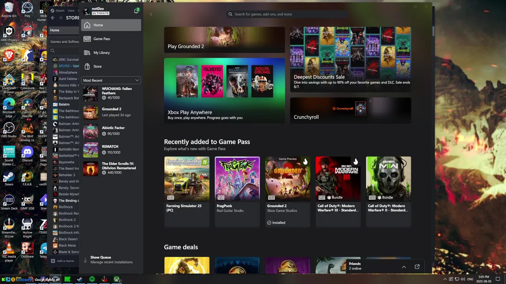Viewport: 506px width, 284px height.
Task: Open Hollow Knight desktop shortcut
Action: 27,228
